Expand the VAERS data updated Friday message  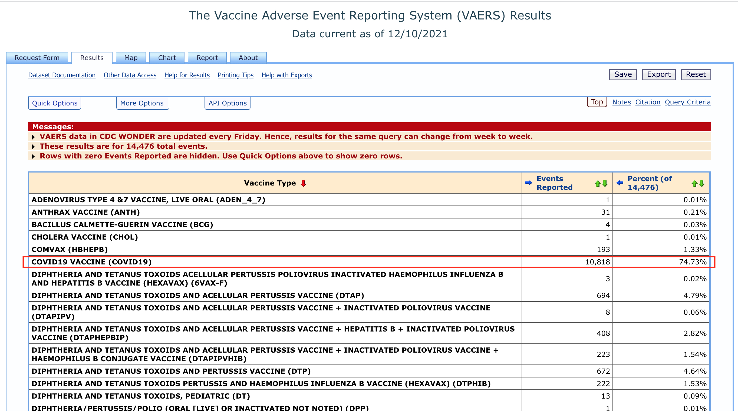tap(33, 137)
